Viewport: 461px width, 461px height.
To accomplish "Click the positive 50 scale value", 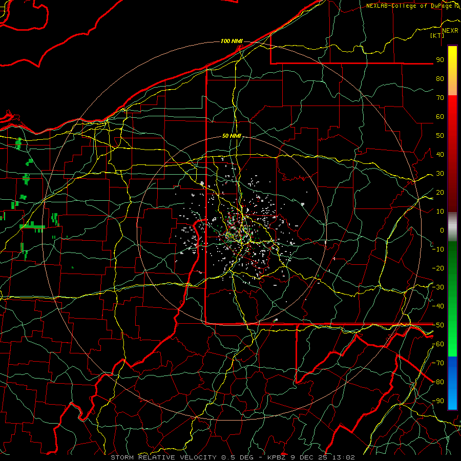I will (x=440, y=136).
